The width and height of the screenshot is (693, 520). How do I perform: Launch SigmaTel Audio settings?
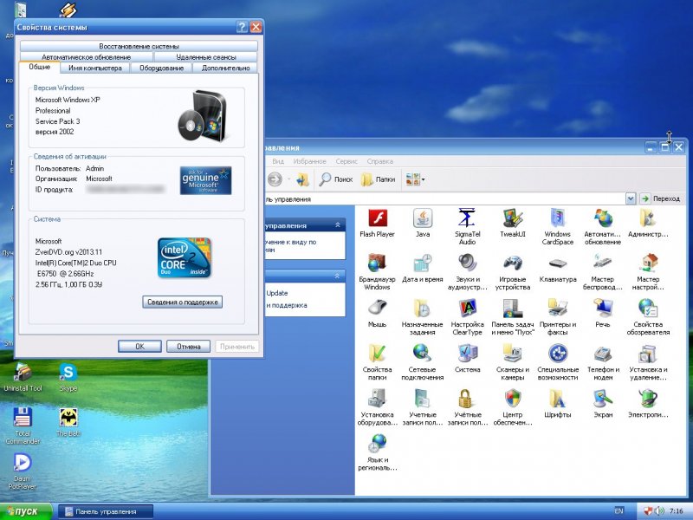point(467,226)
